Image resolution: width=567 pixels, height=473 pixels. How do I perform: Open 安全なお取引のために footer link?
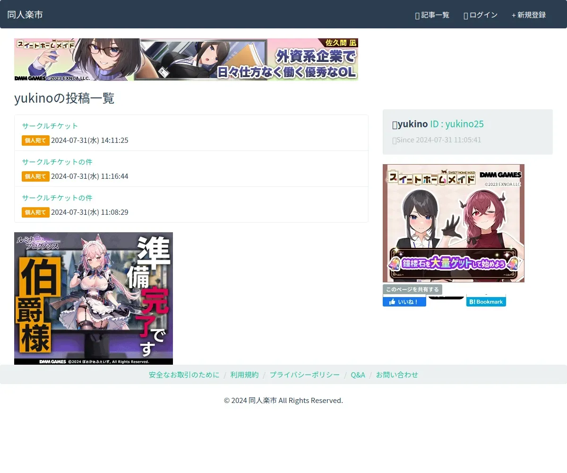(x=184, y=375)
